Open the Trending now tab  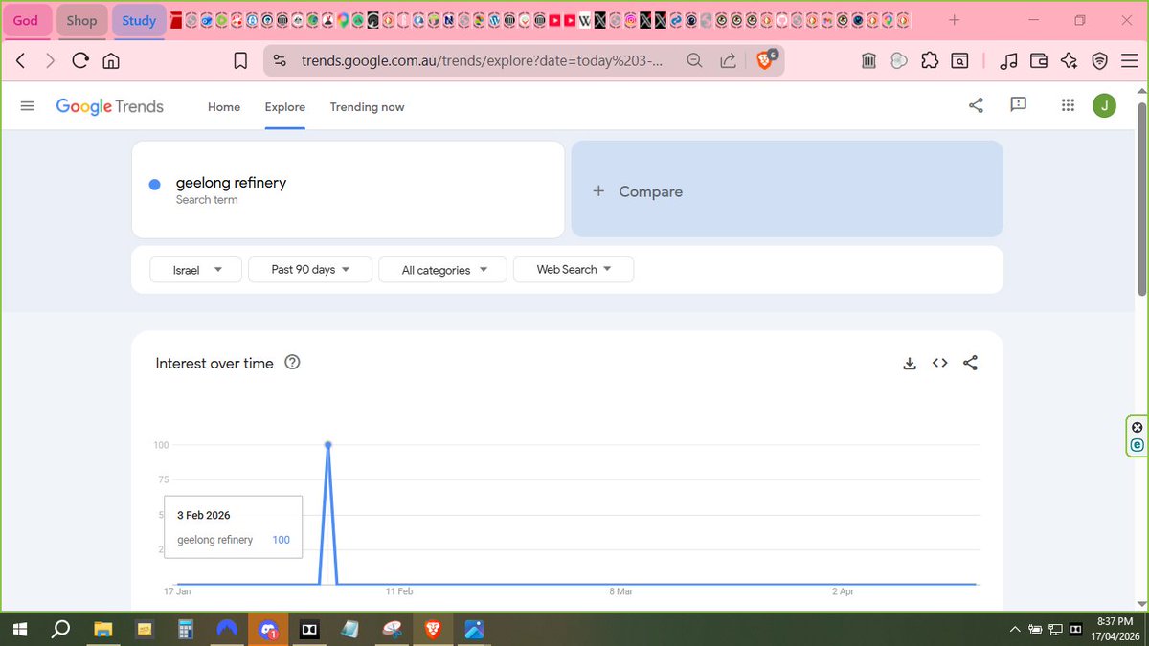coord(367,107)
